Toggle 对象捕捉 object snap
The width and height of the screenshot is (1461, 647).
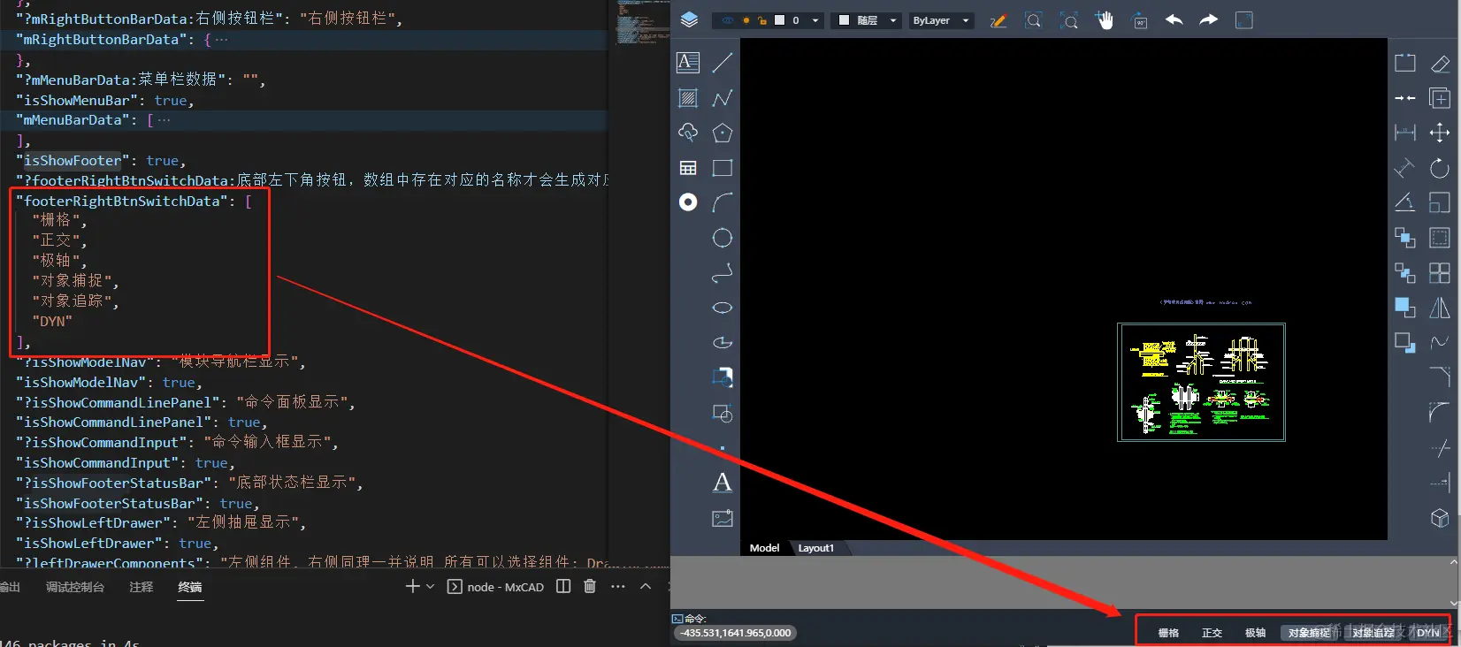[x=1309, y=633]
